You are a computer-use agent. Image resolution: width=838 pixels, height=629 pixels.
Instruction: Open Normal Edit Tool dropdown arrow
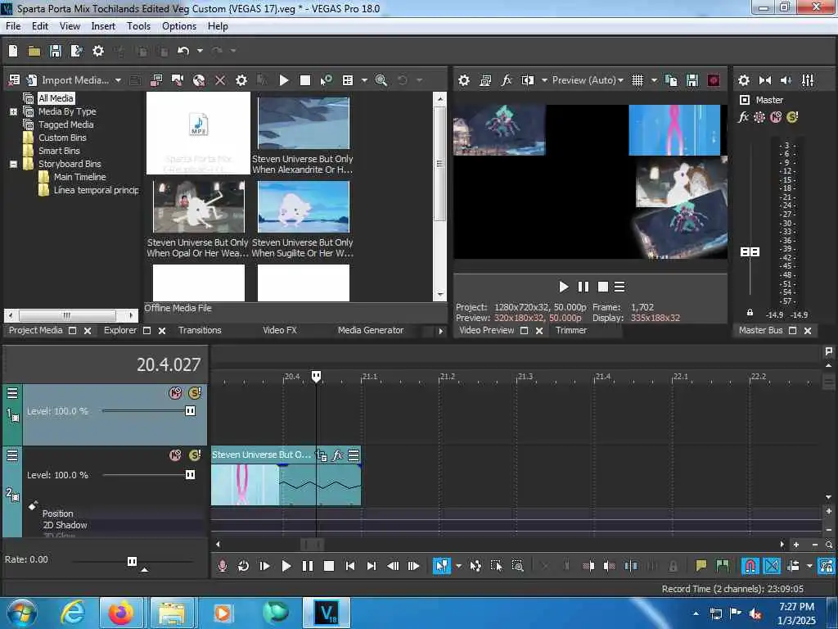tap(458, 566)
